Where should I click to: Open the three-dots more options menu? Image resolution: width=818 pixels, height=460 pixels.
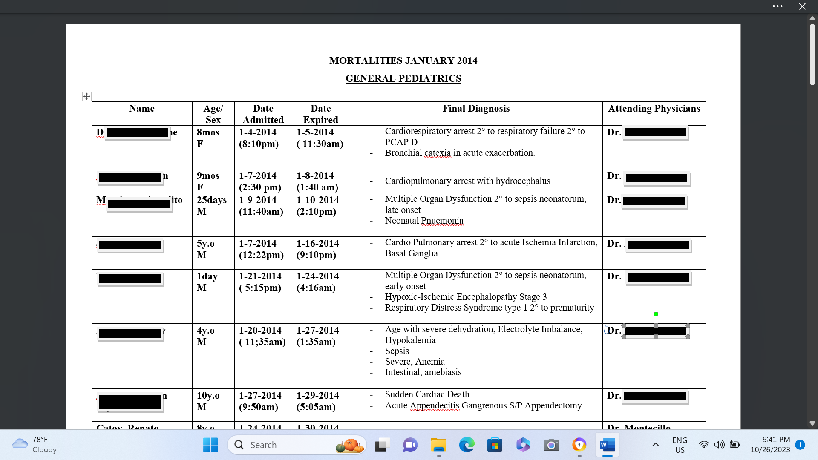pos(778,6)
